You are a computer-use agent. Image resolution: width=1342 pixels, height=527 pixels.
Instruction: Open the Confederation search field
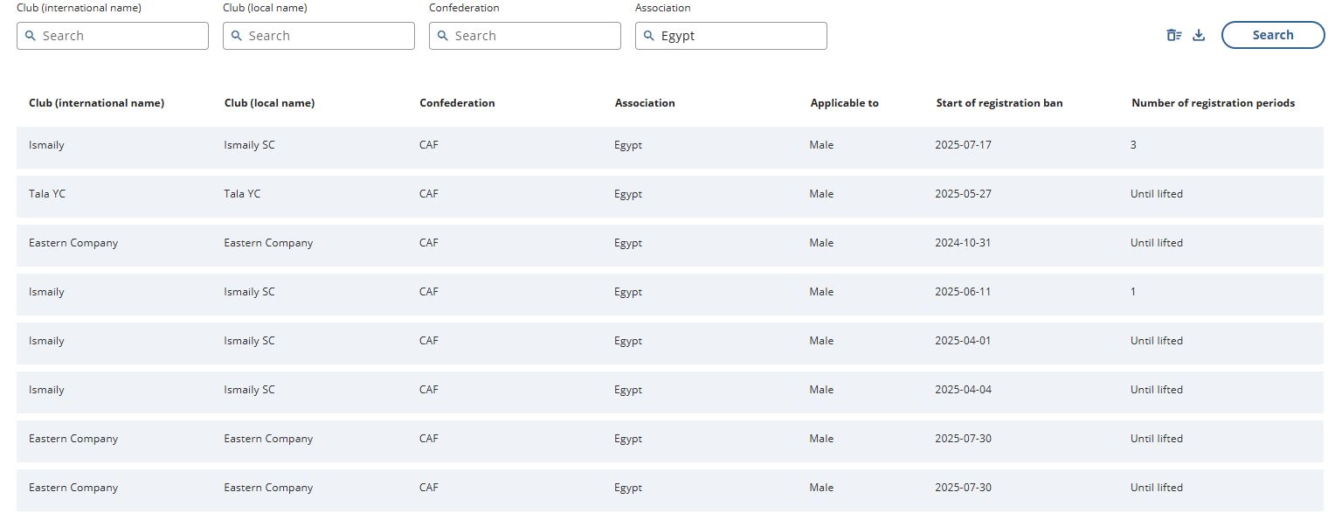click(525, 36)
